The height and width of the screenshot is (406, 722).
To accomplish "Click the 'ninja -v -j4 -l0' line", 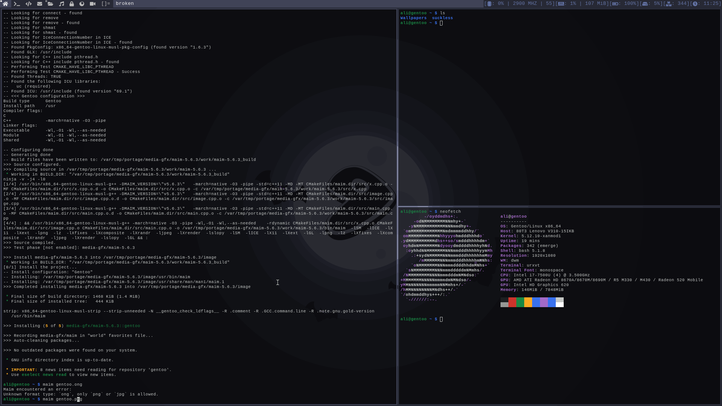I will 24,179.
